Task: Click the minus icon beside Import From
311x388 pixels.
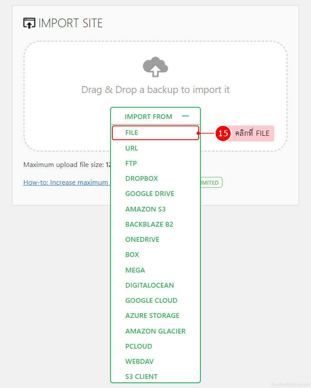Action: tap(186, 116)
